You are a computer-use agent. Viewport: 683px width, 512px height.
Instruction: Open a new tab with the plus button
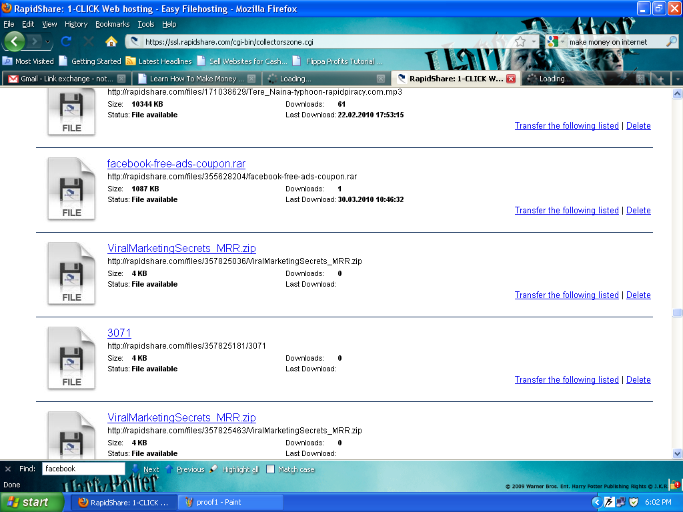(660, 79)
